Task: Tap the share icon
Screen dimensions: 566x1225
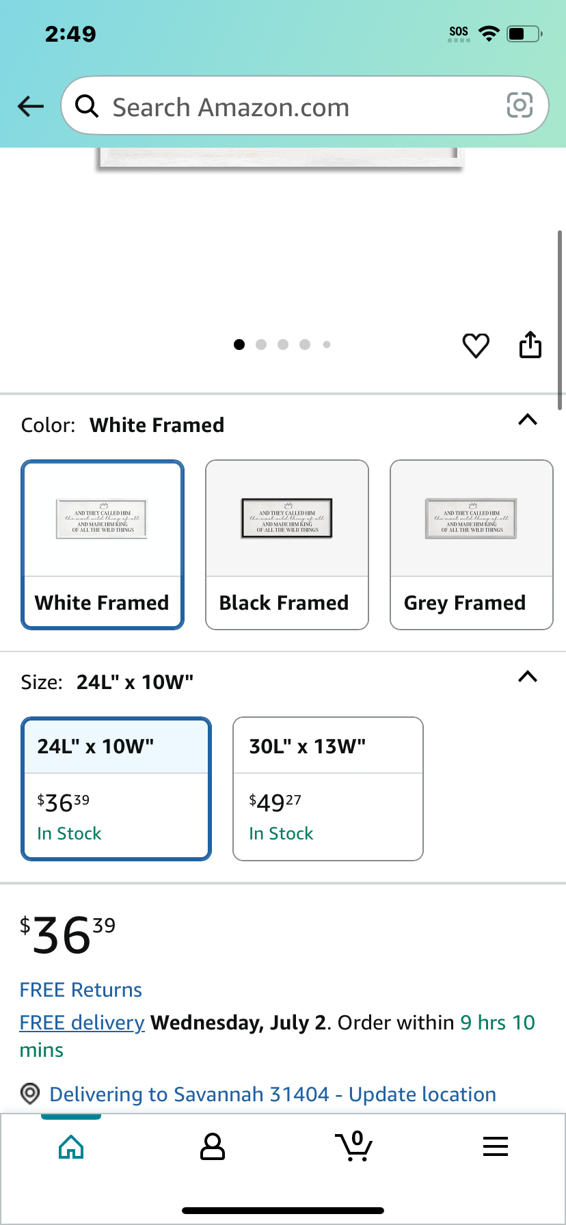Action: coord(530,345)
